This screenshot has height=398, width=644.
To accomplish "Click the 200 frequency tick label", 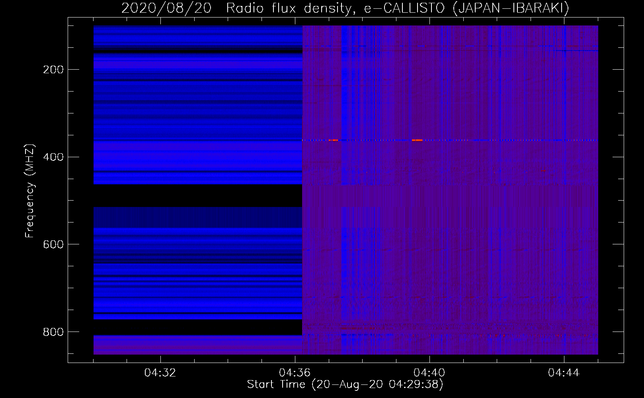I will (53, 70).
